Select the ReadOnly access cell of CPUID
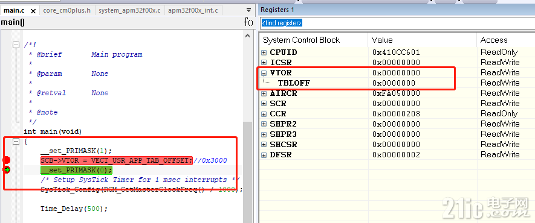This screenshot has width=535, height=223. click(499, 52)
